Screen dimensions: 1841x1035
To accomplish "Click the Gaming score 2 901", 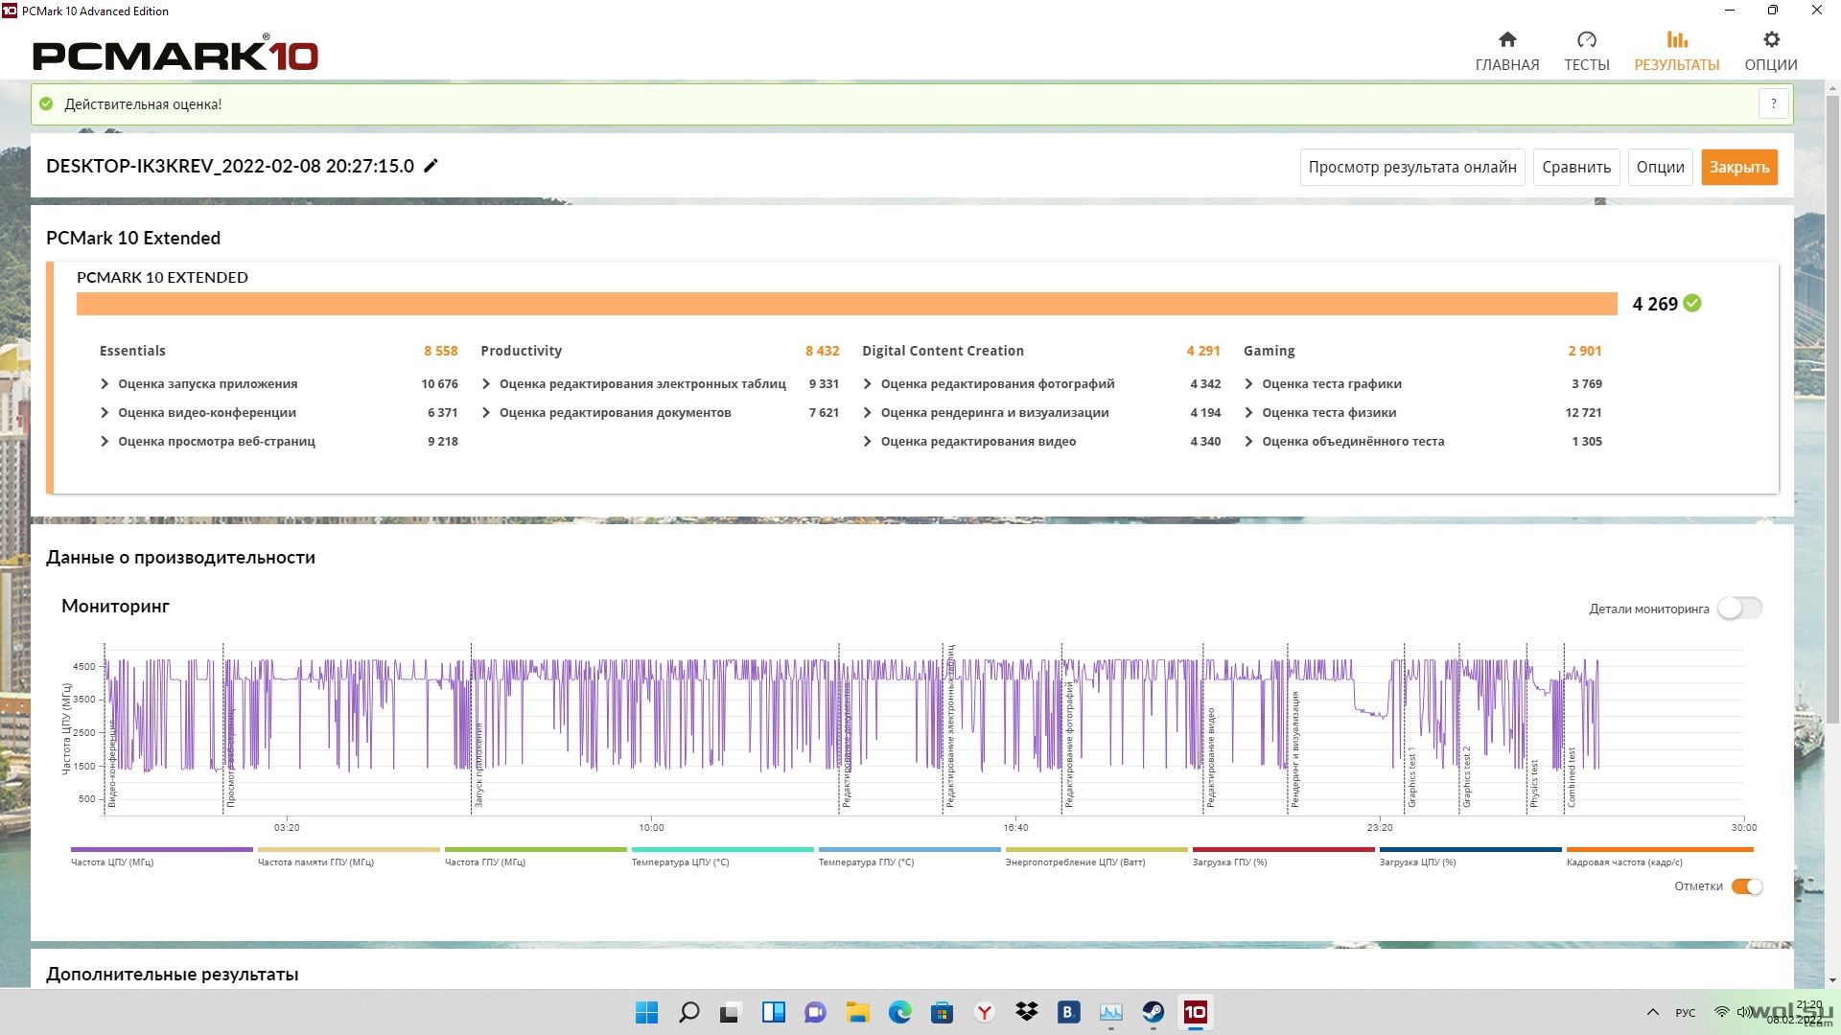I will click(1585, 351).
